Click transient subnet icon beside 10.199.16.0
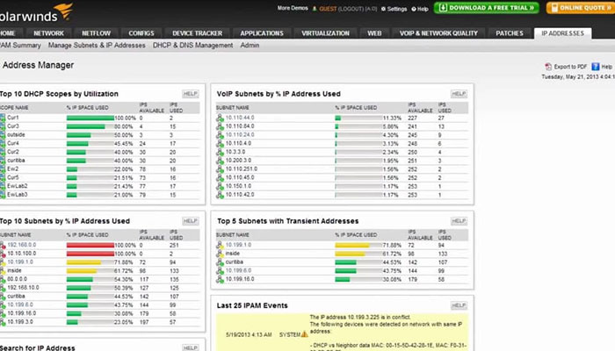Viewport: 615px width, 351px height. (x=220, y=279)
